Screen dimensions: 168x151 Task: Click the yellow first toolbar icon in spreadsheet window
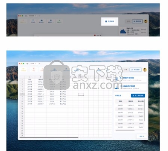click(23, 70)
